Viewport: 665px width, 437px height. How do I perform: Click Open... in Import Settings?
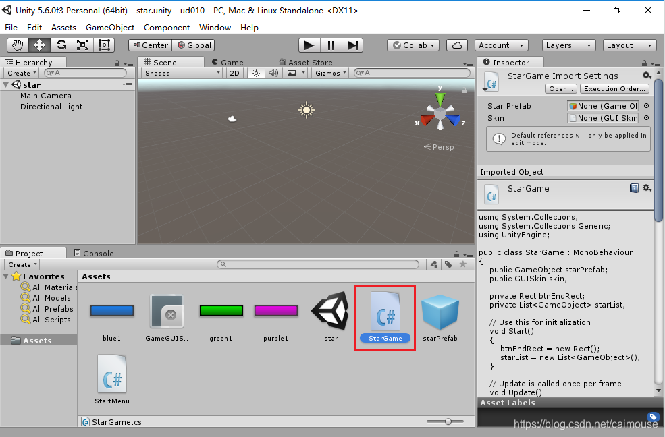click(x=561, y=88)
